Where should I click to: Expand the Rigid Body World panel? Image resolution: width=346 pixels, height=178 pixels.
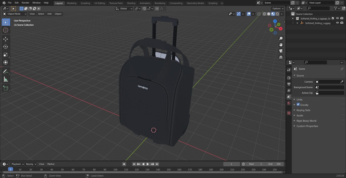[306, 121]
